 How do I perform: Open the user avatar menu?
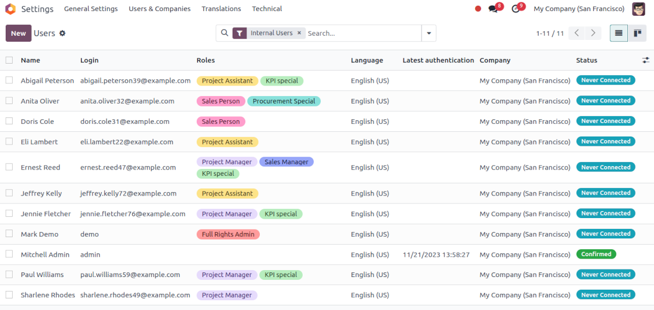pyautogui.click(x=638, y=9)
